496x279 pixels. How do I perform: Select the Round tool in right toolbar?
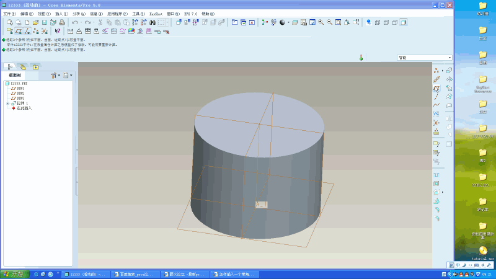pyautogui.click(x=436, y=210)
